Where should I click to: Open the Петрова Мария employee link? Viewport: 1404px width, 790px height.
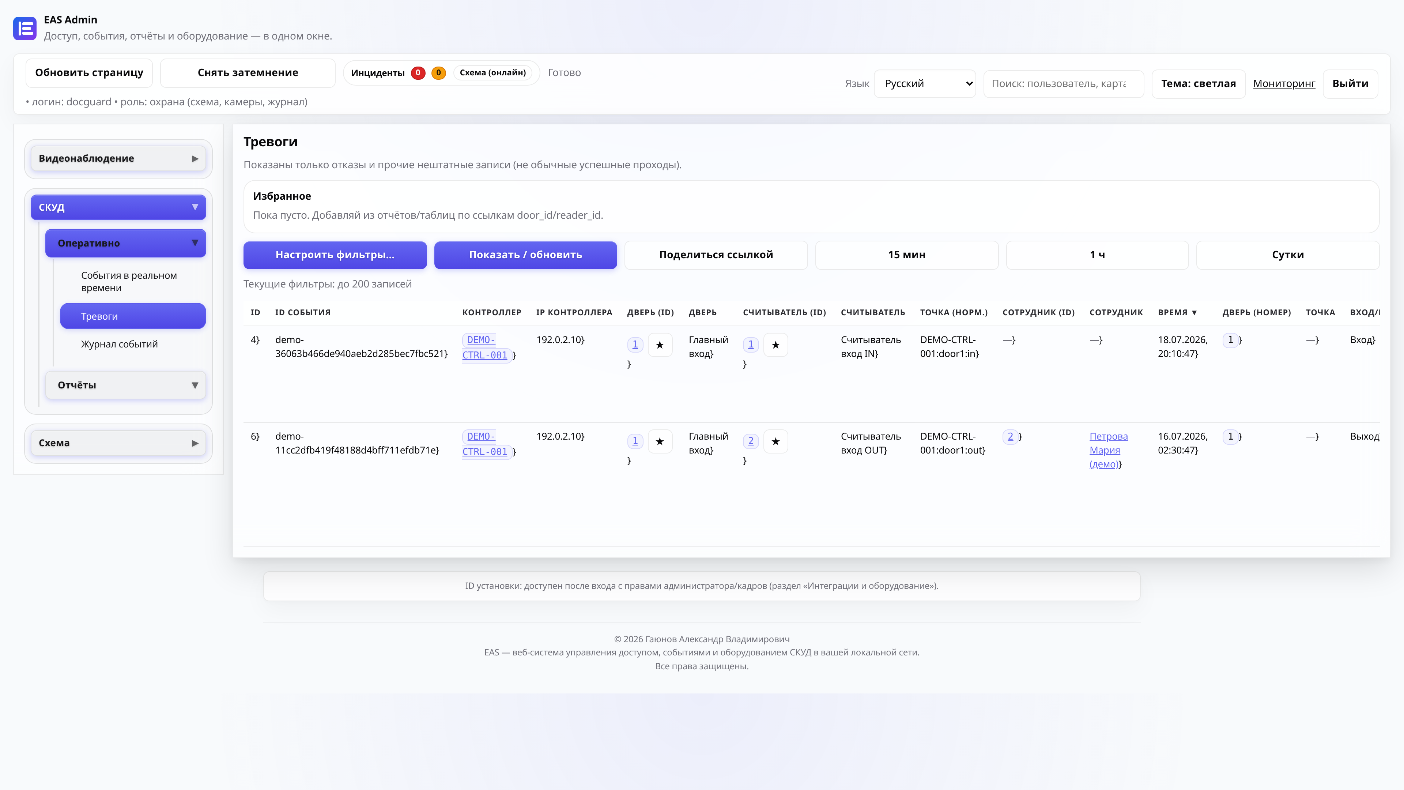(x=1108, y=450)
